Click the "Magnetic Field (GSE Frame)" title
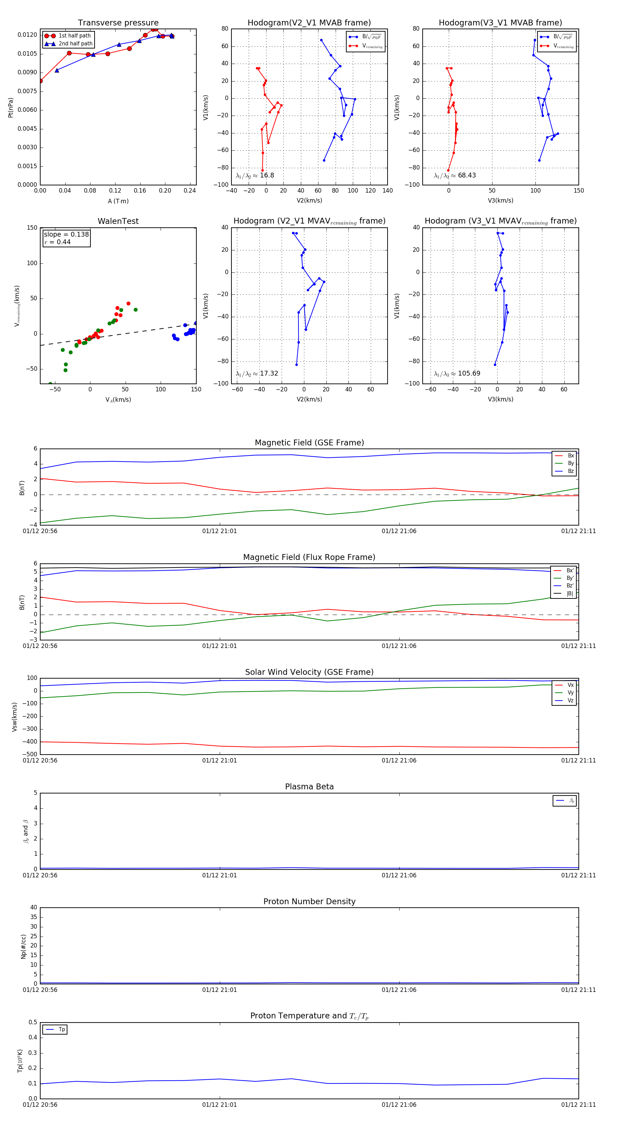This screenshot has height=1135, width=619. pyautogui.click(x=309, y=443)
